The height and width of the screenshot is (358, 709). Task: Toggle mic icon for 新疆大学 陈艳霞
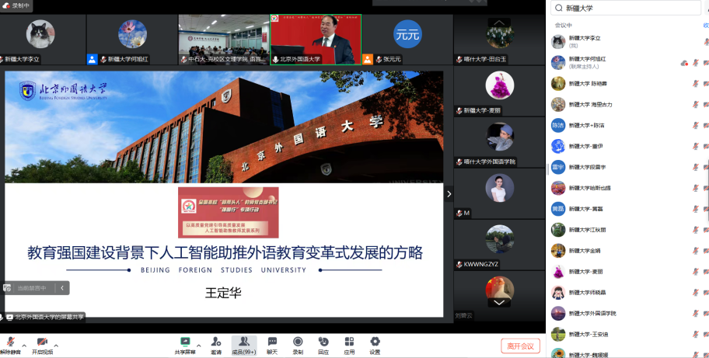[696, 84]
